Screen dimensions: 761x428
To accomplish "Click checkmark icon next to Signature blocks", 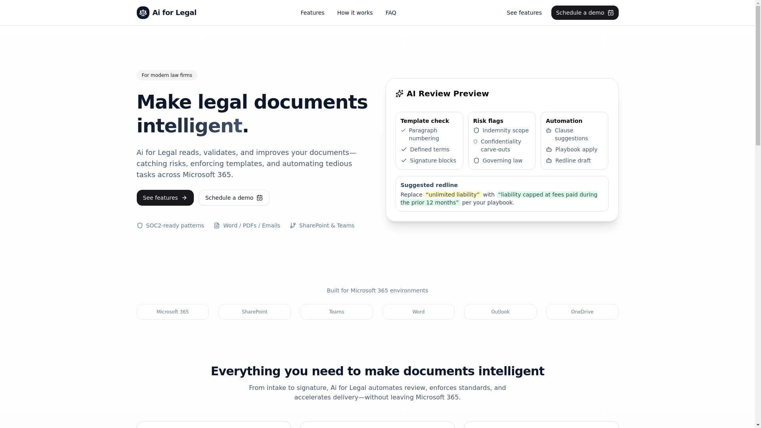I will 404,160.
